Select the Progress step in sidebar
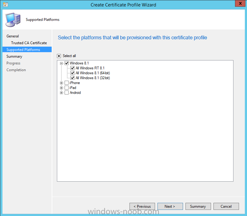Viewport: 247px width, 216px height. [14, 63]
